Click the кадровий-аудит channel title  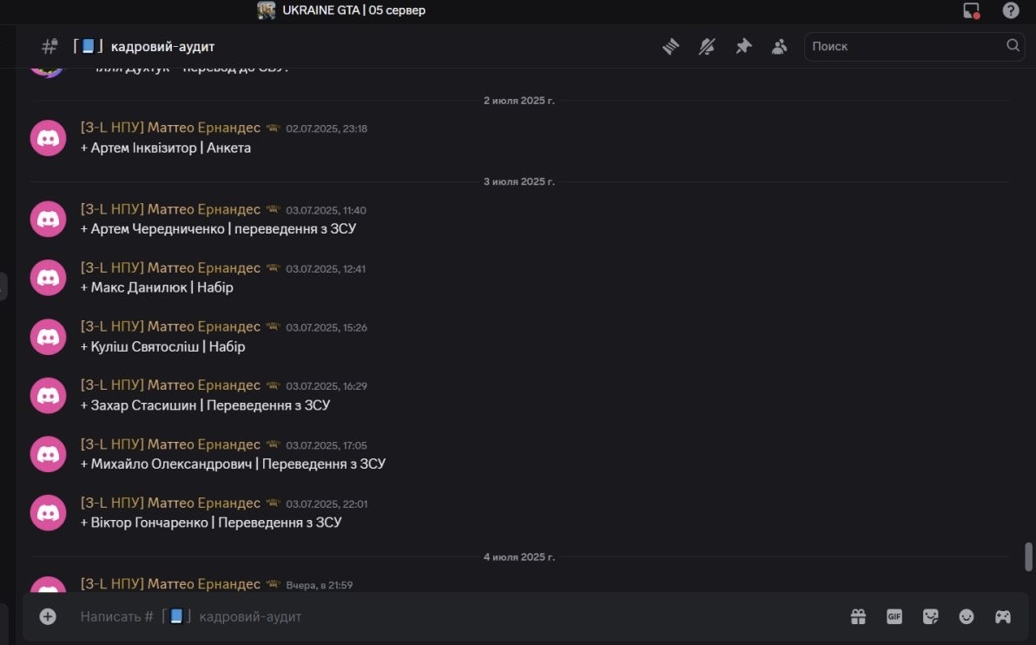pyautogui.click(x=162, y=47)
